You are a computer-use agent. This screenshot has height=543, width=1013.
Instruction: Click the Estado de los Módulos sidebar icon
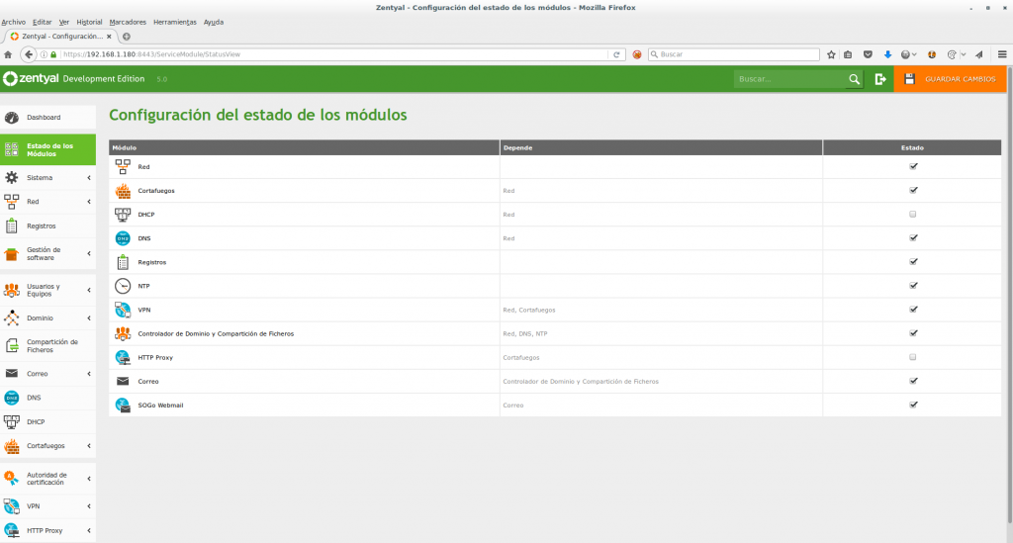click(x=12, y=149)
